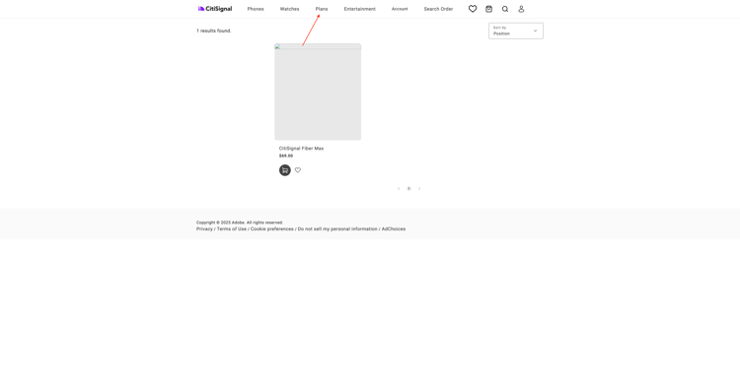
Task: Open the user account profile icon
Action: coord(521,9)
